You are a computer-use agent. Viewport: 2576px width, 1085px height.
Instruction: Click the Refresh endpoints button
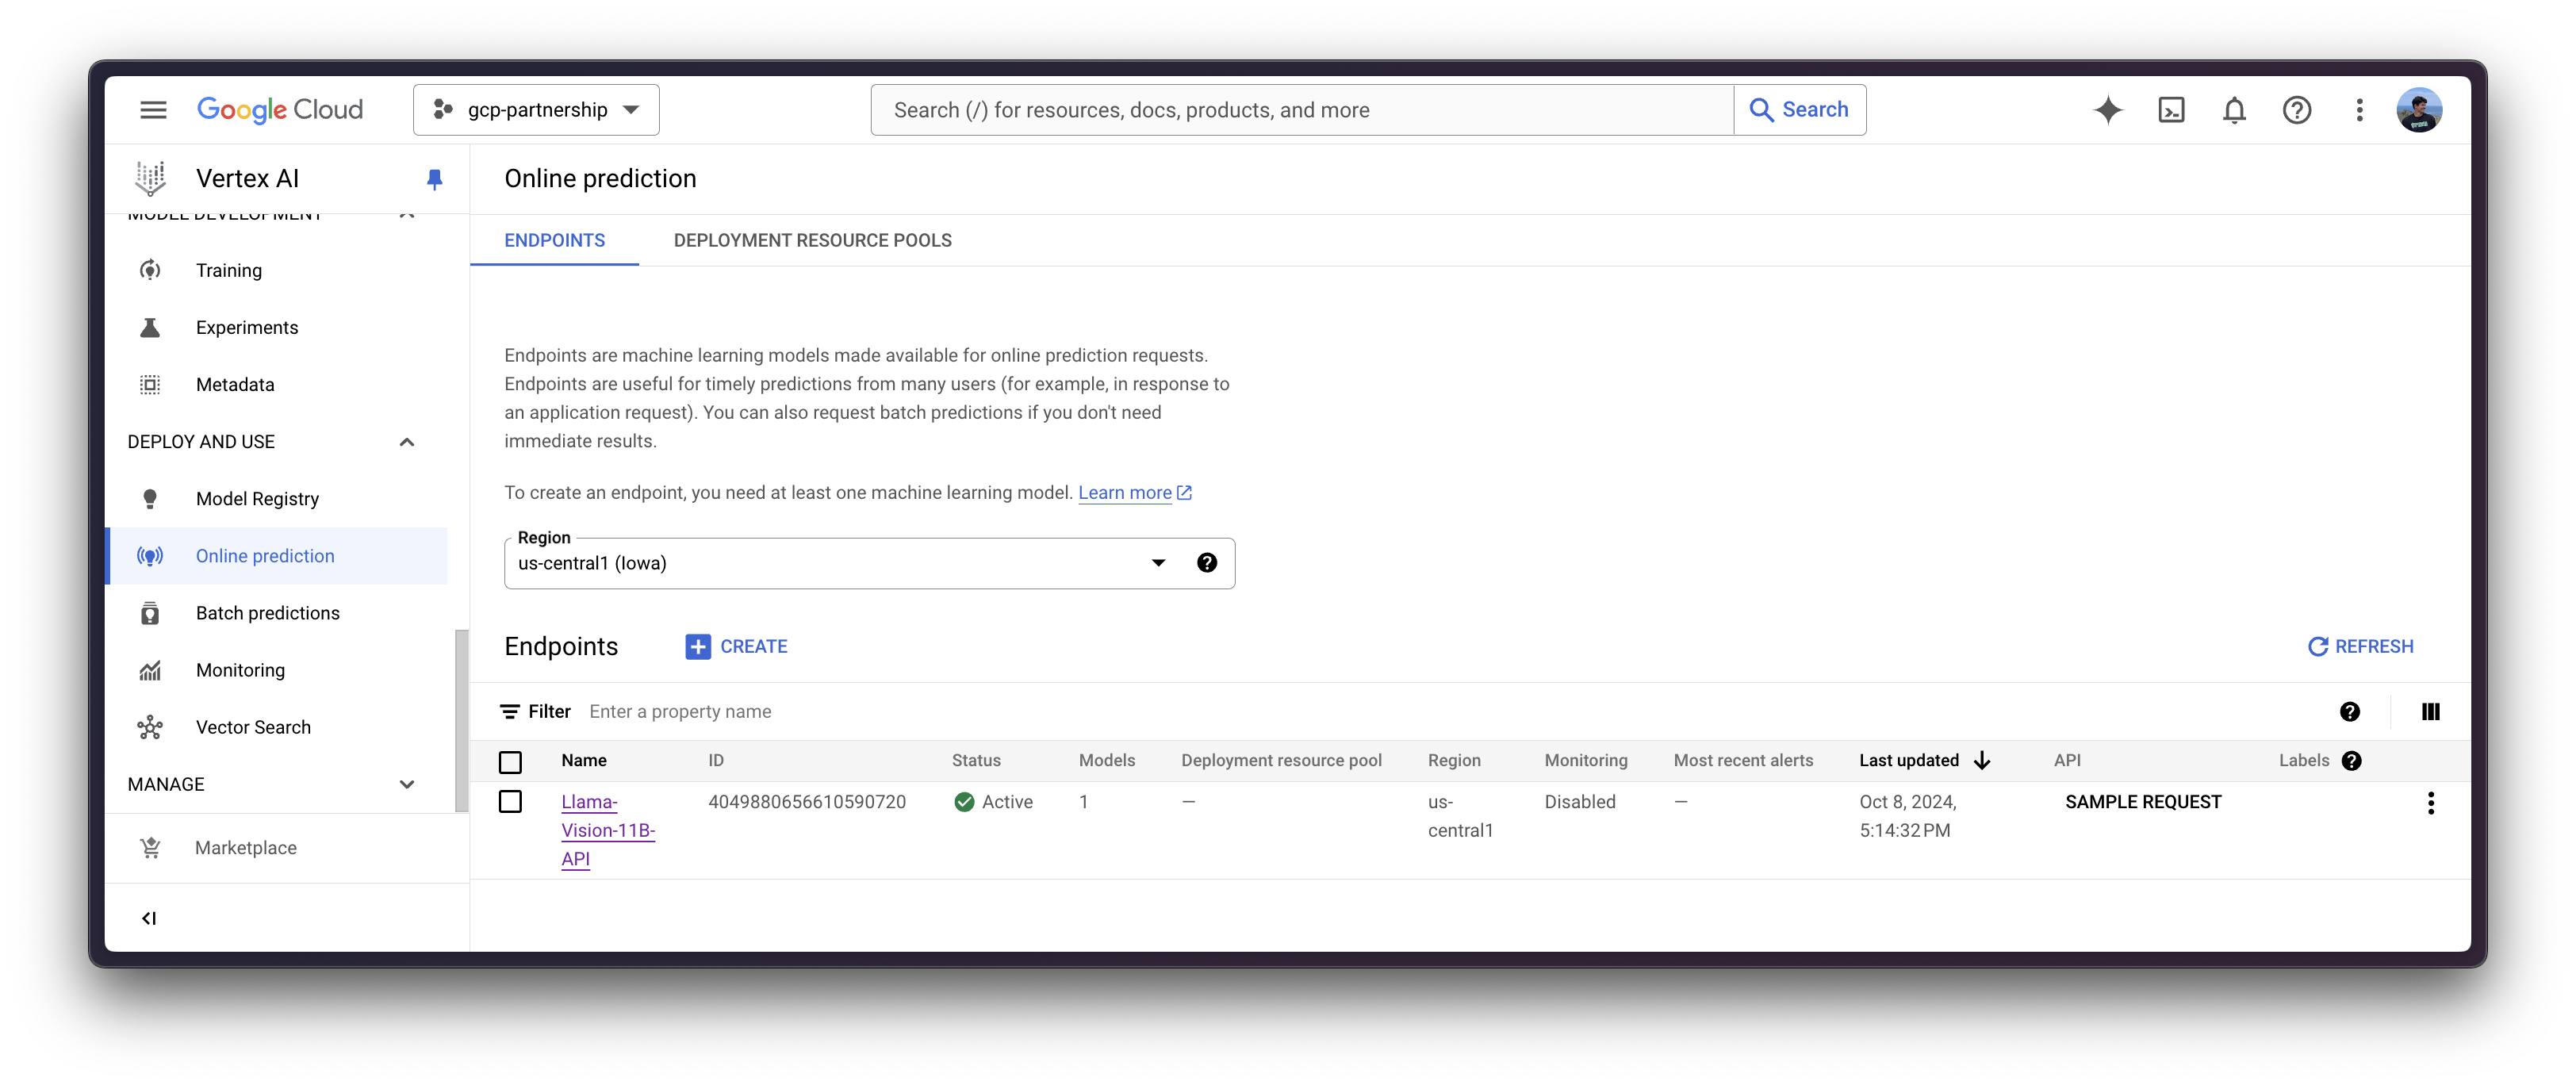coord(2361,646)
